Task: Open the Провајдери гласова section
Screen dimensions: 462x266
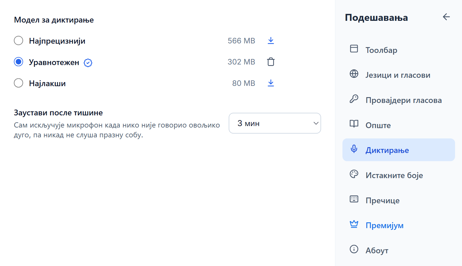Action: [x=398, y=100]
